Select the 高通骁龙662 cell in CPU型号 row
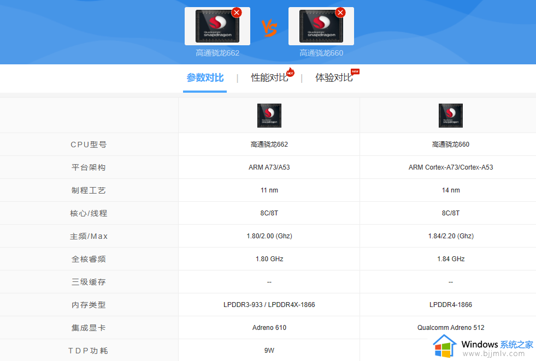 (269, 145)
